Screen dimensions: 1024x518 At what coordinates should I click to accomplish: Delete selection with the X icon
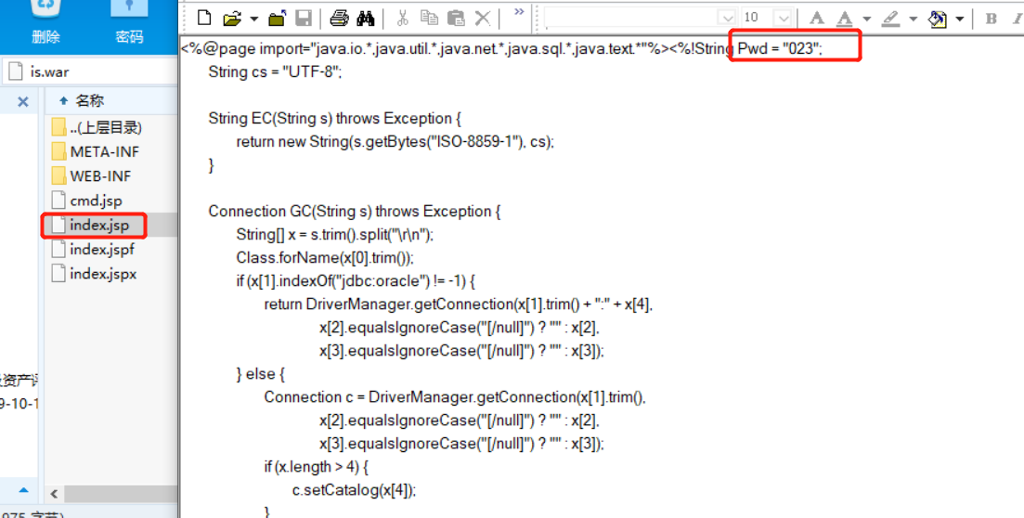483,19
